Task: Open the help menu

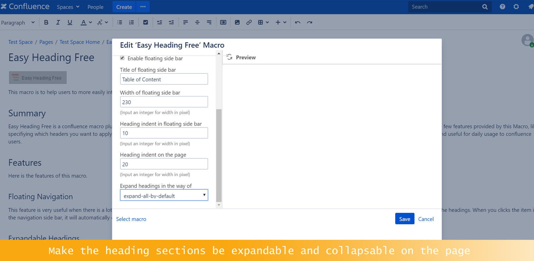Action: point(502,7)
